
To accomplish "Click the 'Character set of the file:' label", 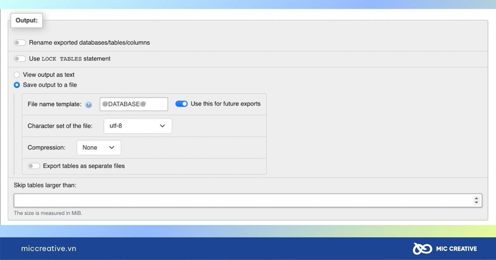I will pyautogui.click(x=60, y=126).
